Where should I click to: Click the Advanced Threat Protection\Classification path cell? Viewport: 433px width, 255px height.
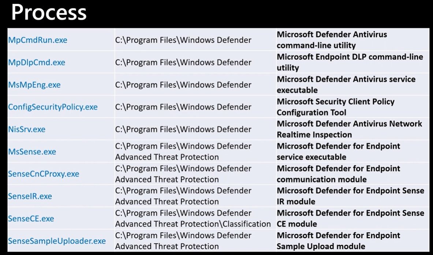click(193, 218)
